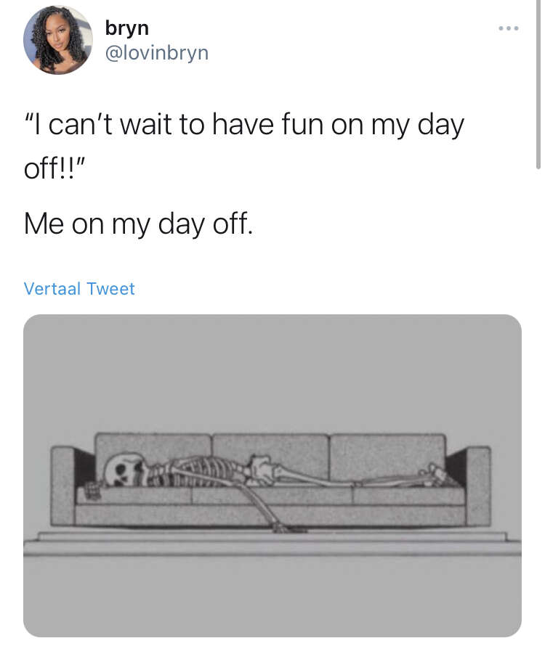Click the display name "bryn"
The width and height of the screenshot is (545, 654).
point(127,28)
